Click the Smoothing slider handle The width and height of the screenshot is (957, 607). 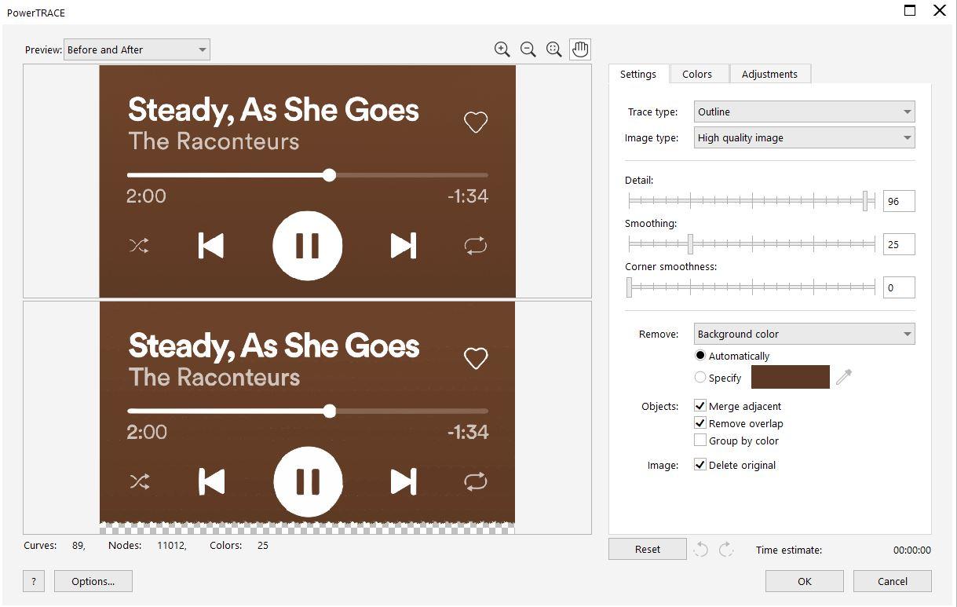point(690,244)
